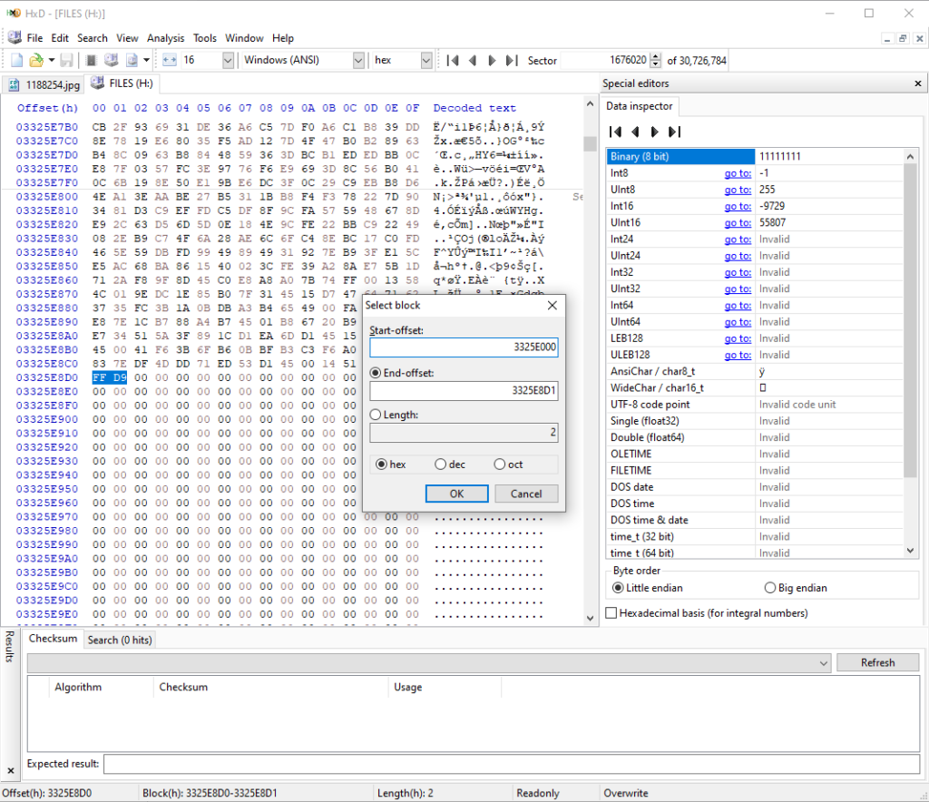
Task: Click the New file icon in toolbar
Action: (16, 61)
